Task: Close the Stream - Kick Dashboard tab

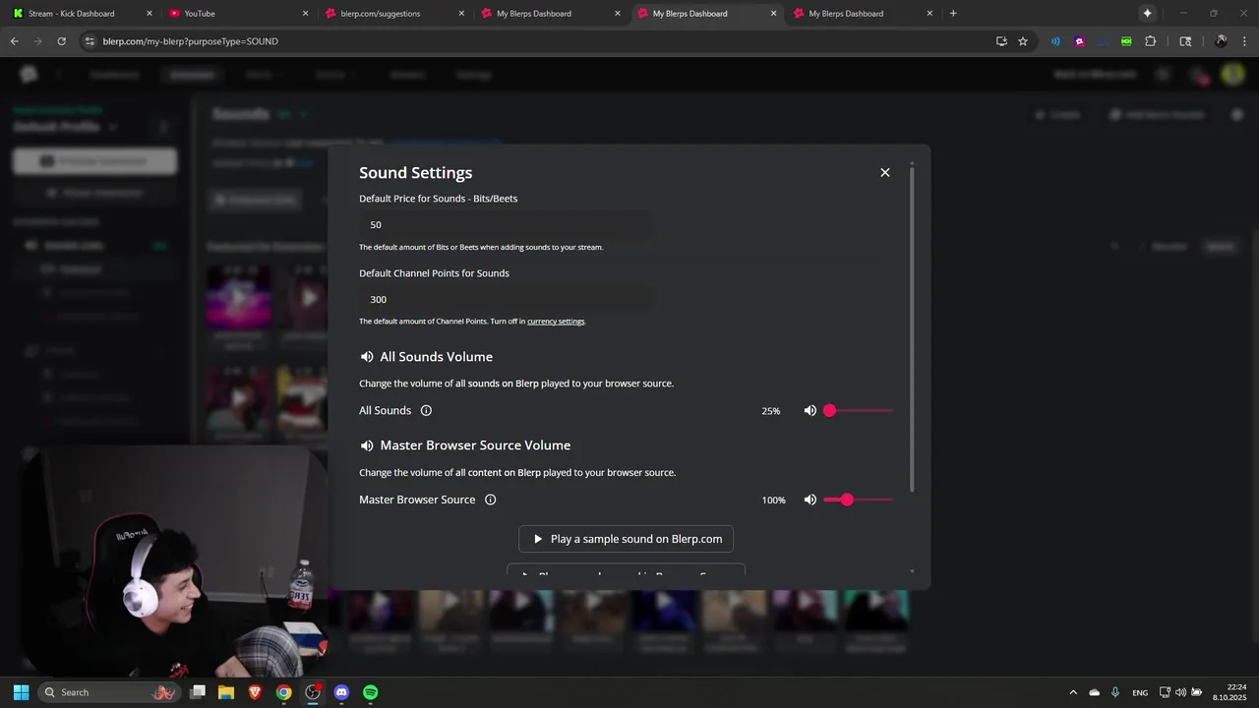Action: click(150, 14)
